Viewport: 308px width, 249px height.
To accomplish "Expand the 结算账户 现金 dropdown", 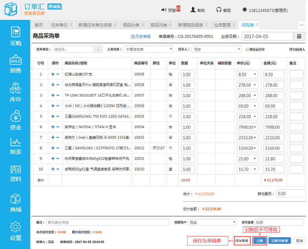I will 212,222.
